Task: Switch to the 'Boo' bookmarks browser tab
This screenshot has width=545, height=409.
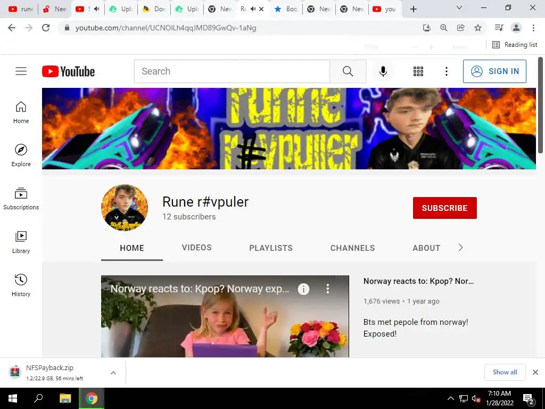Action: [x=286, y=9]
